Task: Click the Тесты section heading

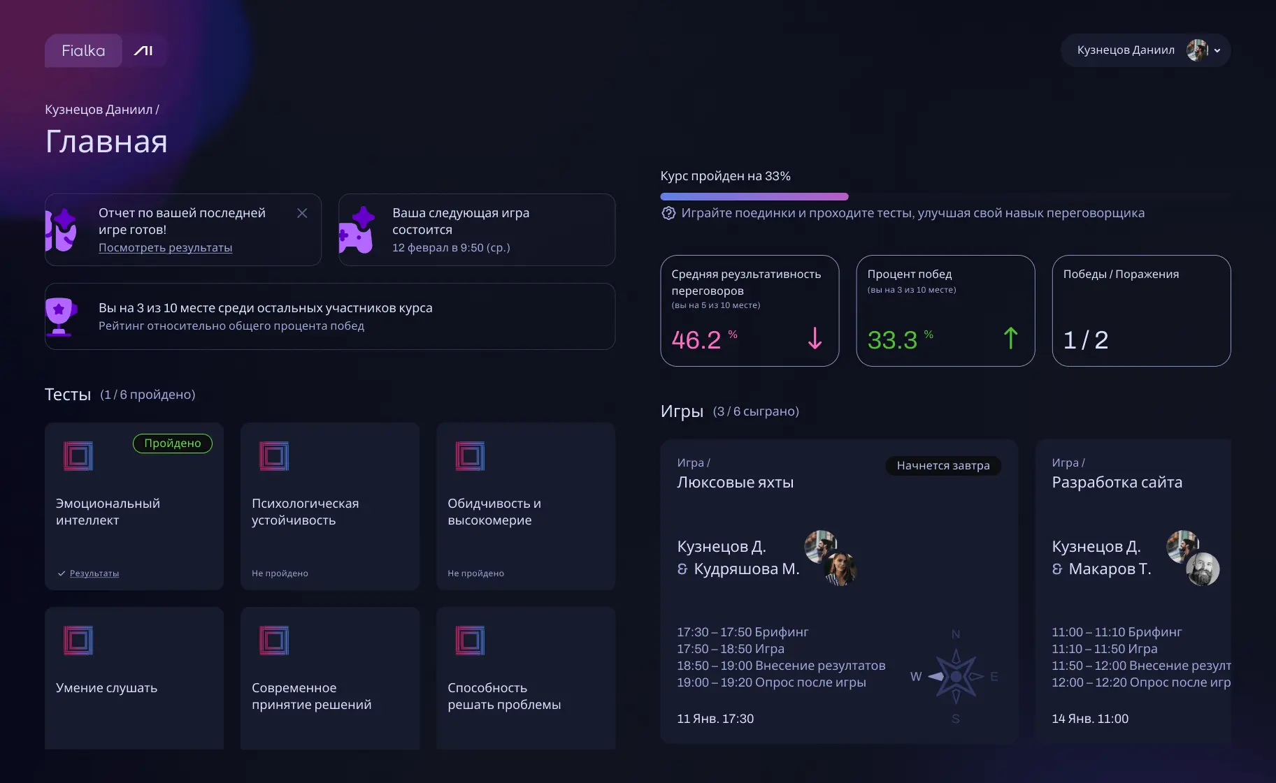Action: 68,395
